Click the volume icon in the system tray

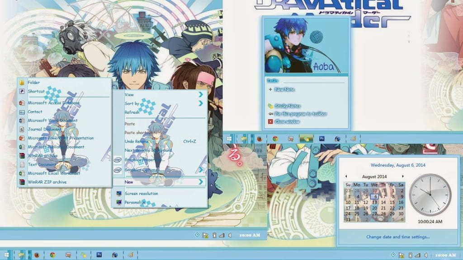pos(425,255)
